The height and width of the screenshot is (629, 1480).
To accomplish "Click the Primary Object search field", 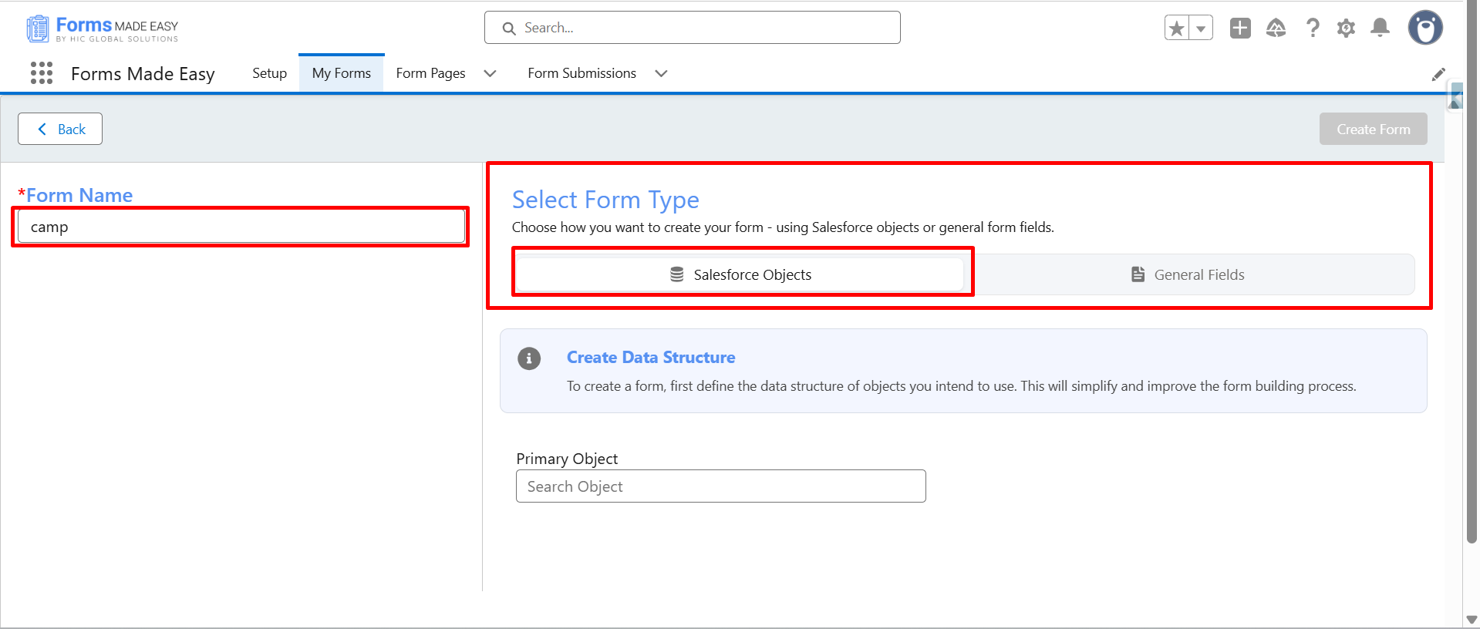I will click(720, 486).
